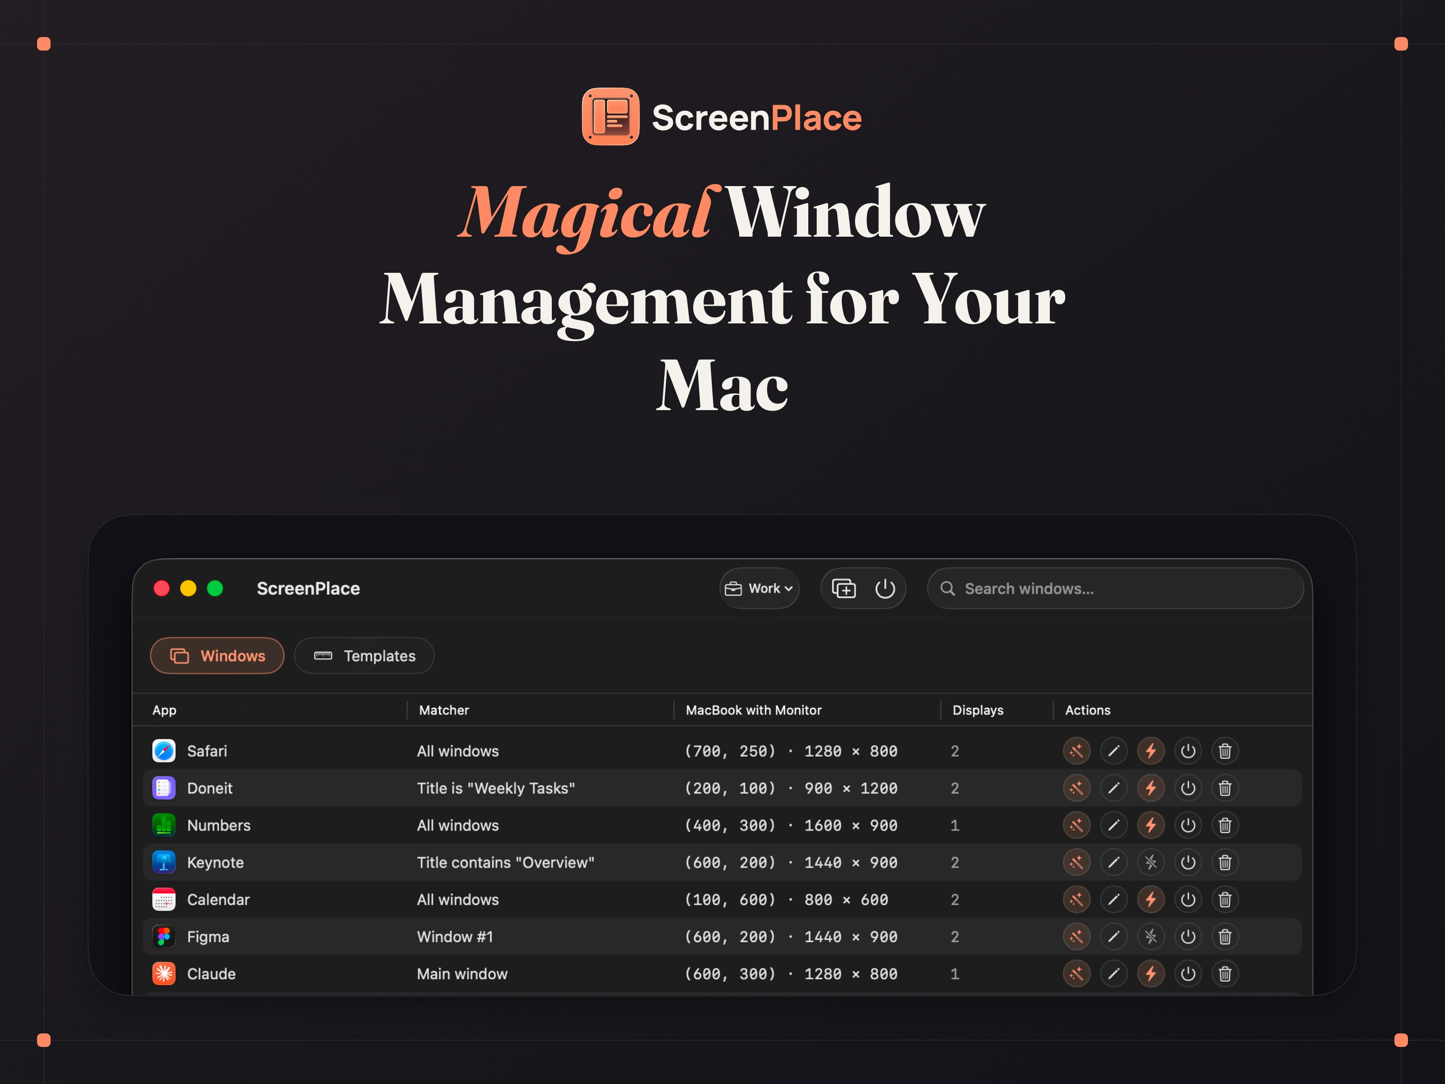Click the trash icon in the Keynote row
The height and width of the screenshot is (1084, 1445).
coord(1226,863)
